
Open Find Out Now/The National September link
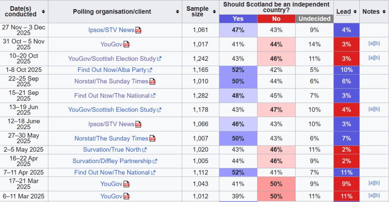coord(112,96)
